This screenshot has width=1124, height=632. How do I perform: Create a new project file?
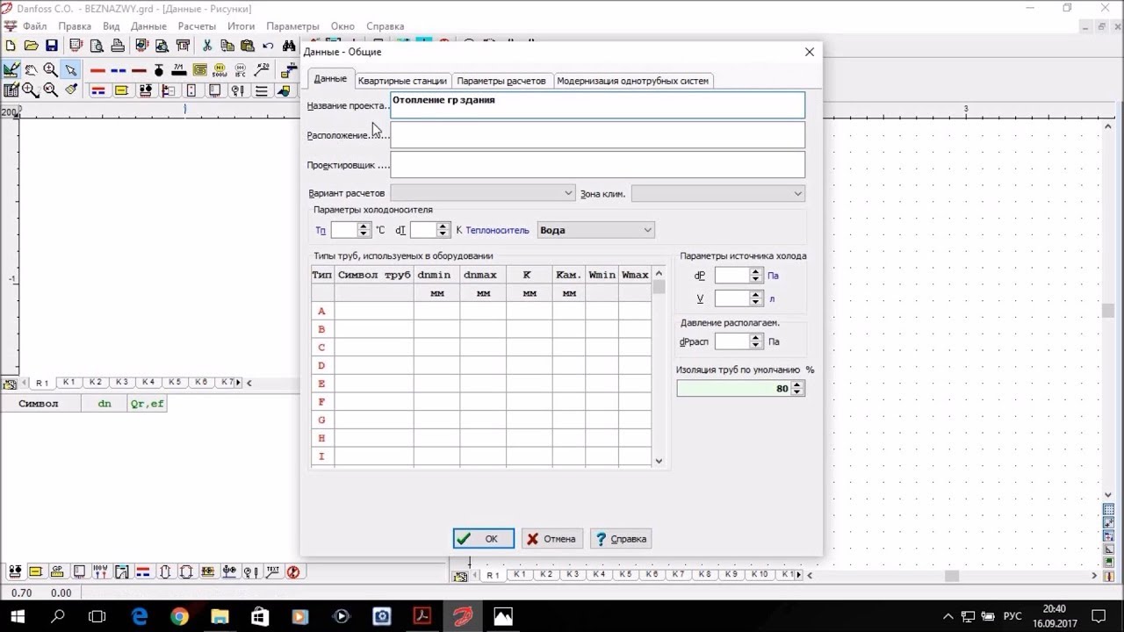pyautogui.click(x=11, y=46)
